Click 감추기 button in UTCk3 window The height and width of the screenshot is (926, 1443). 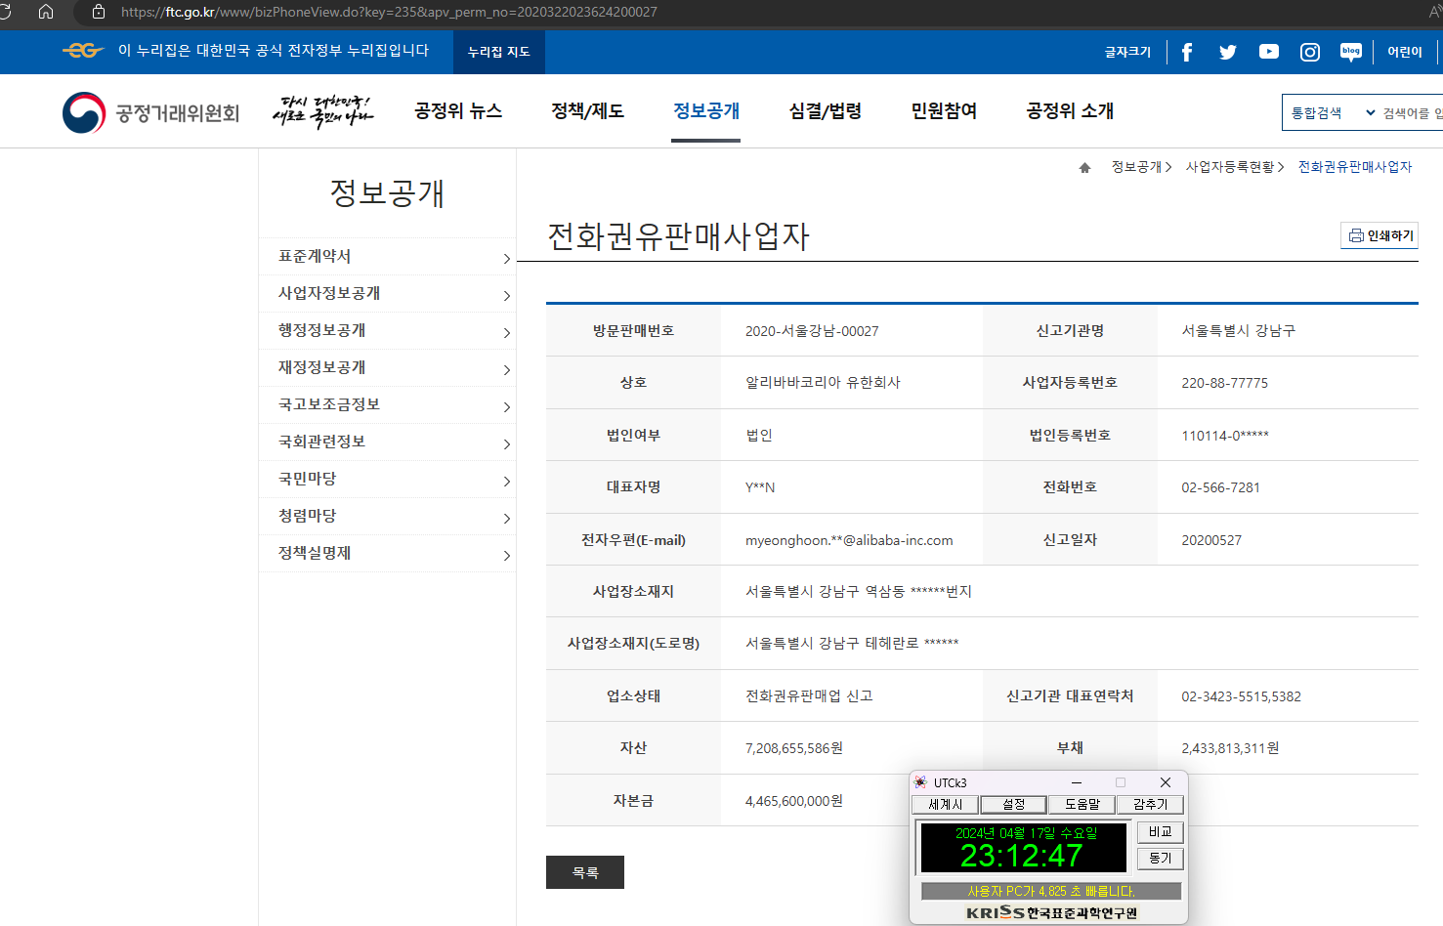pos(1150,805)
